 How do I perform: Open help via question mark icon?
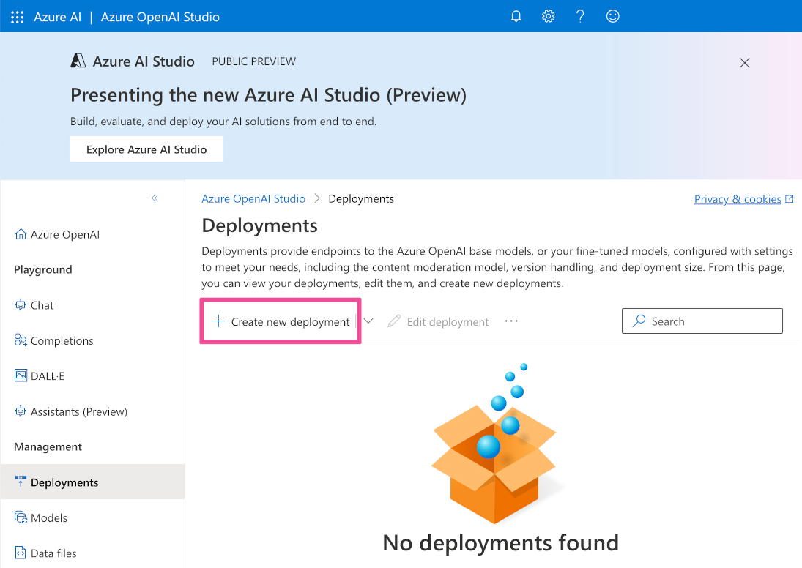[580, 16]
